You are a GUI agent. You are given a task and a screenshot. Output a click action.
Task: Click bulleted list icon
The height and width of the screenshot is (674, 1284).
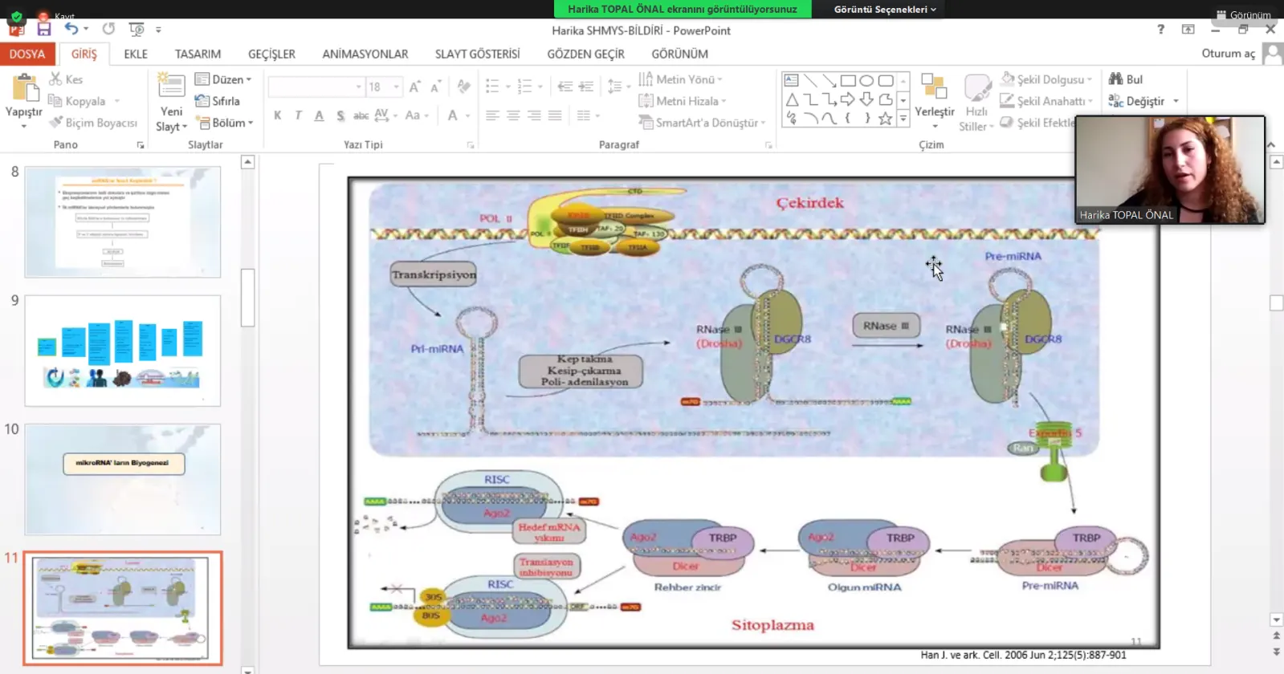coord(492,86)
